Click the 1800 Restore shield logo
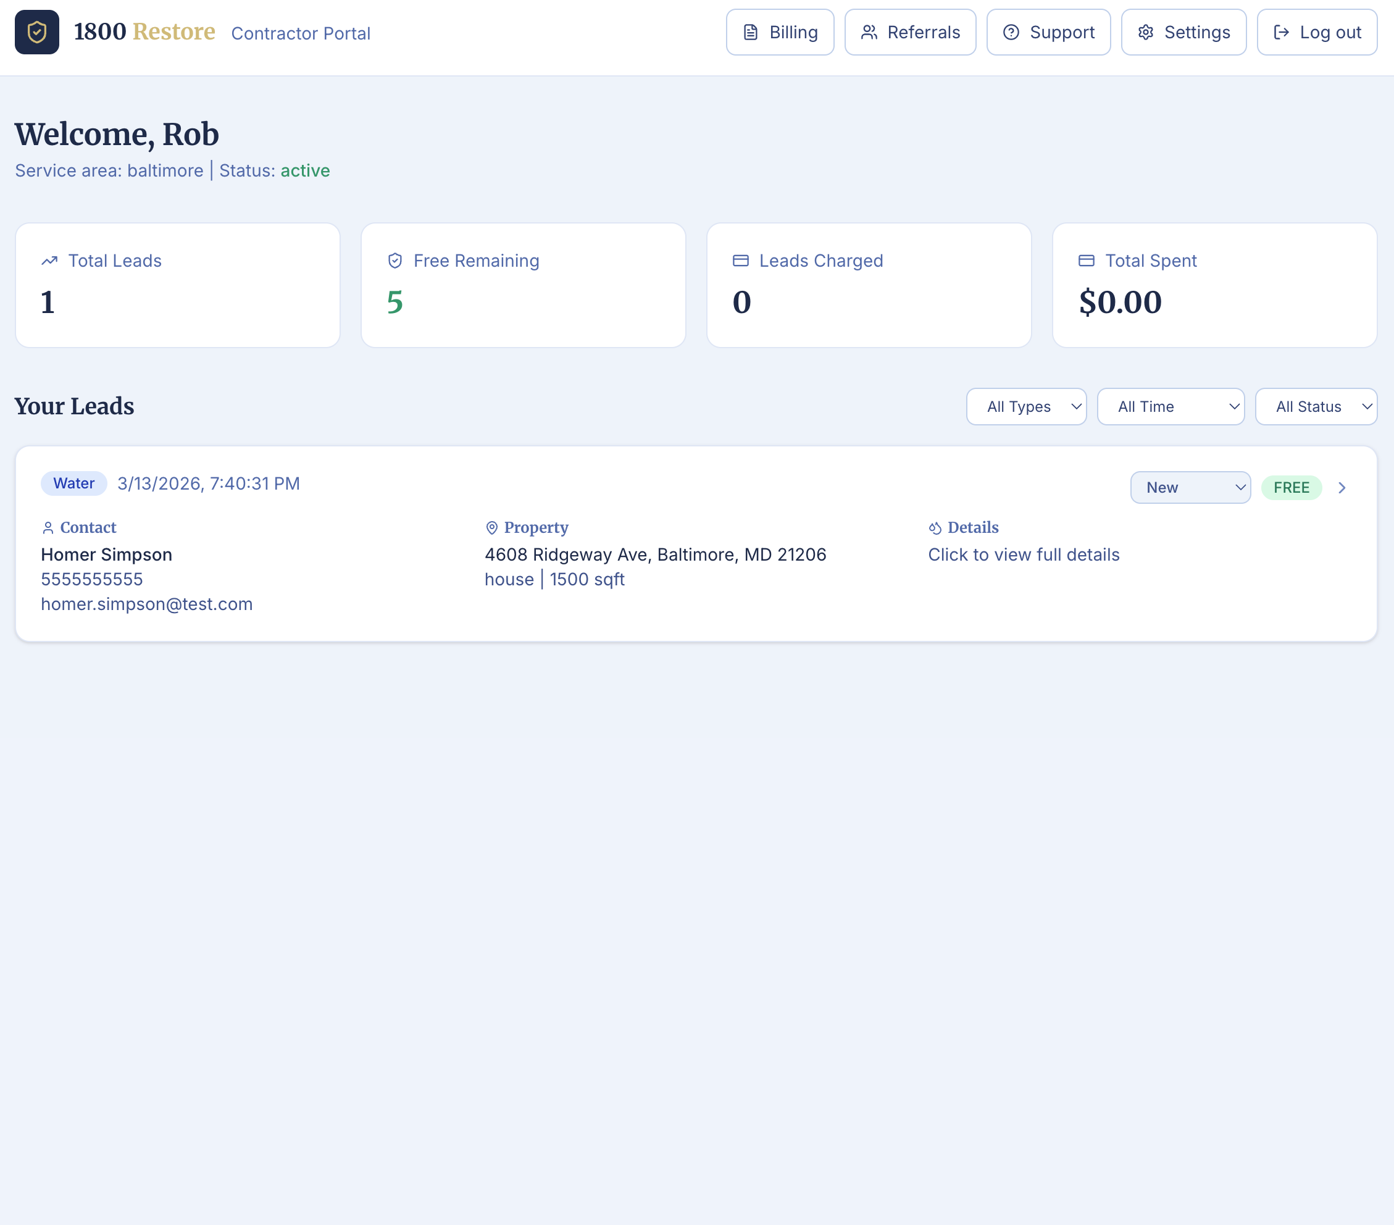 pyautogui.click(x=36, y=31)
